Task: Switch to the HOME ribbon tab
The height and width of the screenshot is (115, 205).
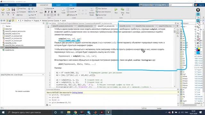Action: 6,5
